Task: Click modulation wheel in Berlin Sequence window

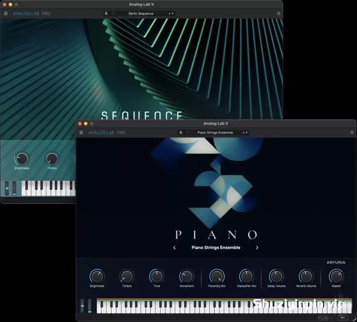Action: [x=14, y=188]
